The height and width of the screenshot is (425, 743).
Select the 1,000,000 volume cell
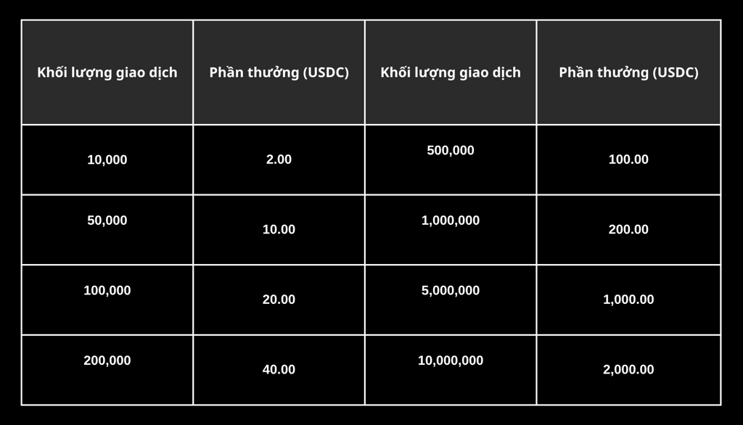(x=451, y=230)
